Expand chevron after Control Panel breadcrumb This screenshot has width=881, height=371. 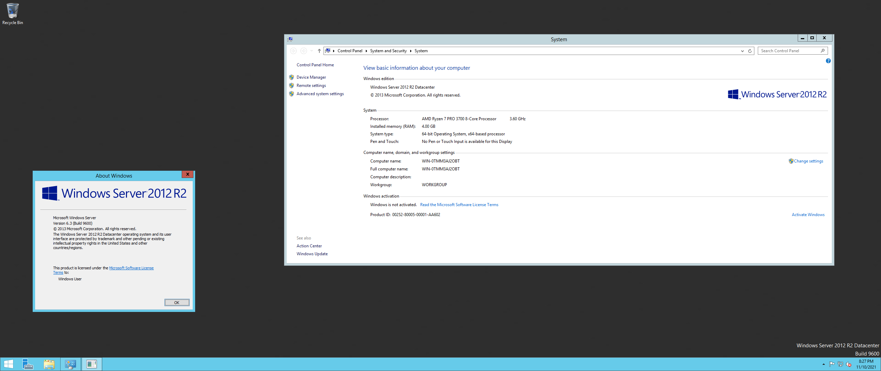367,51
